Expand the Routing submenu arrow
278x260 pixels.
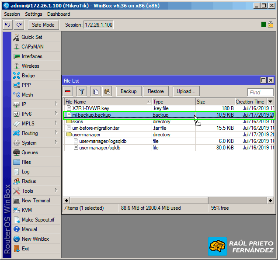56,133
